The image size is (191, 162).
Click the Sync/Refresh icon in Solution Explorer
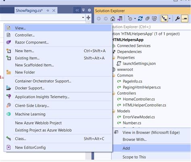(140, 18)
